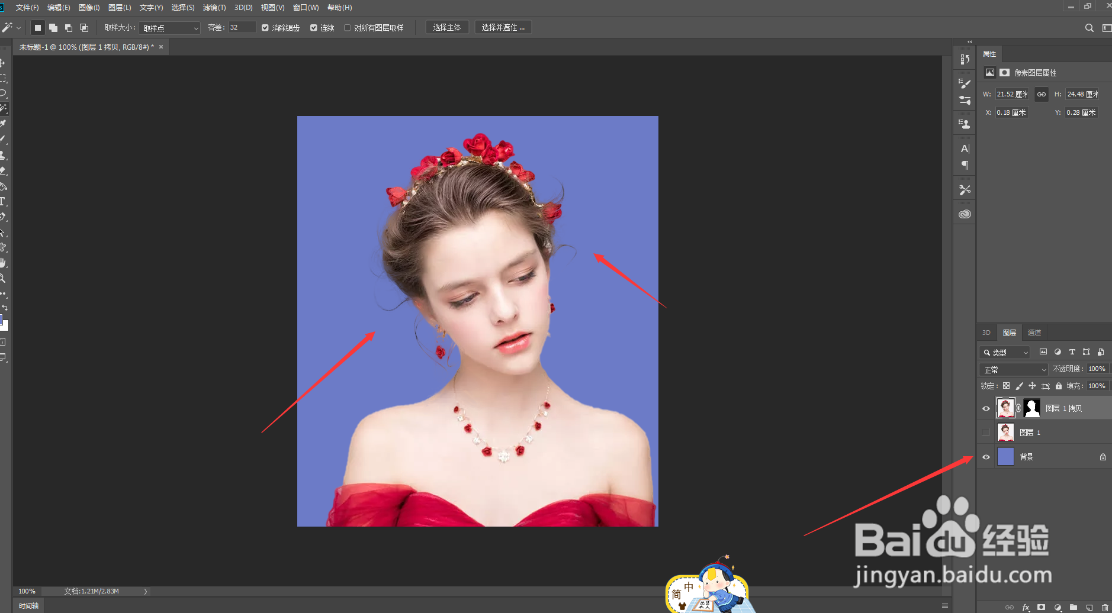The width and height of the screenshot is (1112, 613).
Task: Open the Clone Source panel icon
Action: point(965,124)
